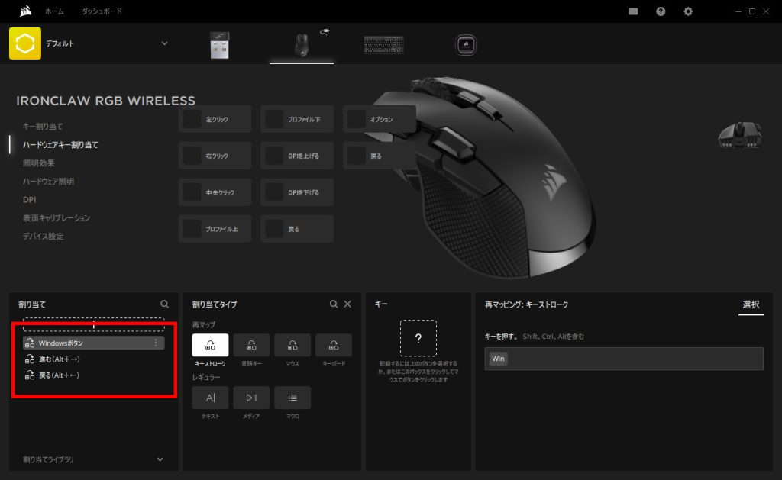This screenshot has width=782, height=480.
Task: Select the オプション mouse button
Action: 379,119
